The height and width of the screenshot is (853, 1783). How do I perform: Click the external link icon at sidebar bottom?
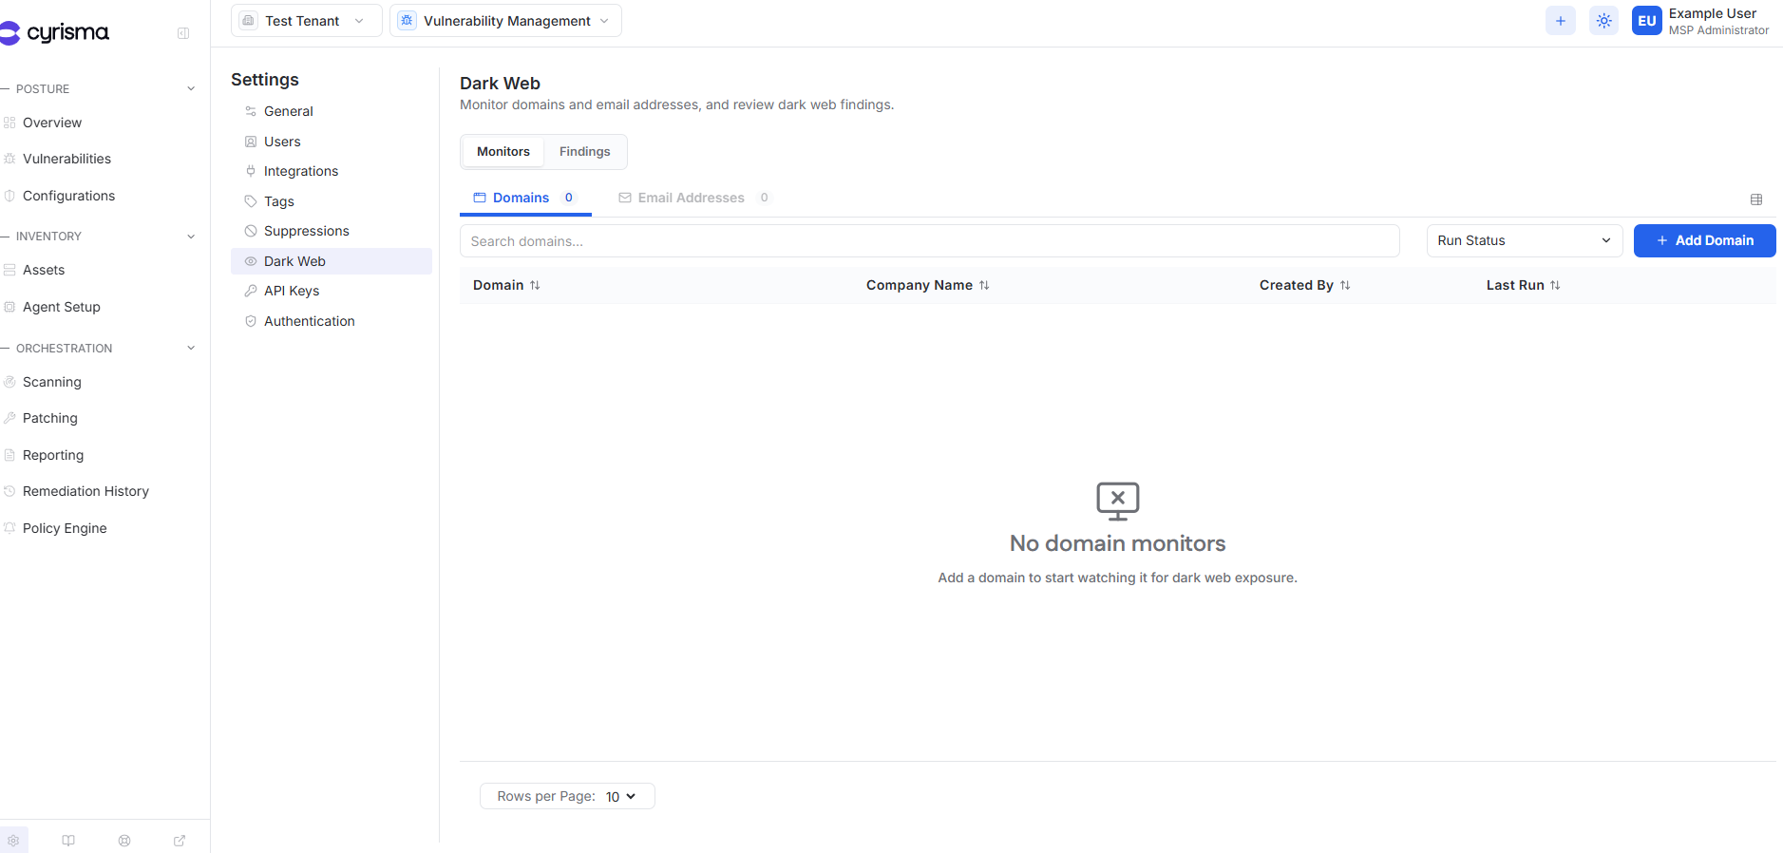[180, 841]
